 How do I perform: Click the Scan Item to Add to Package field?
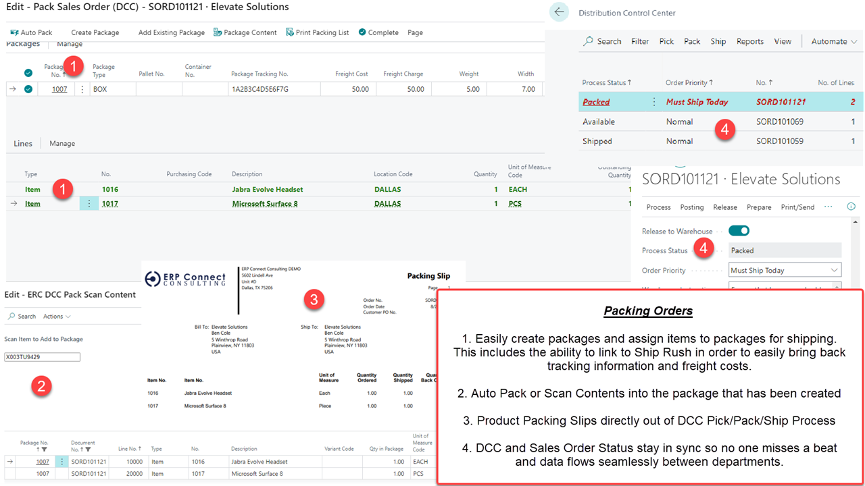(42, 357)
